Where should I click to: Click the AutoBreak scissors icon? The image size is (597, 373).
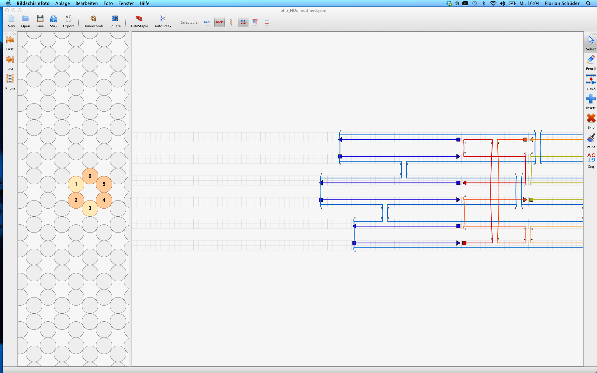pos(163,19)
